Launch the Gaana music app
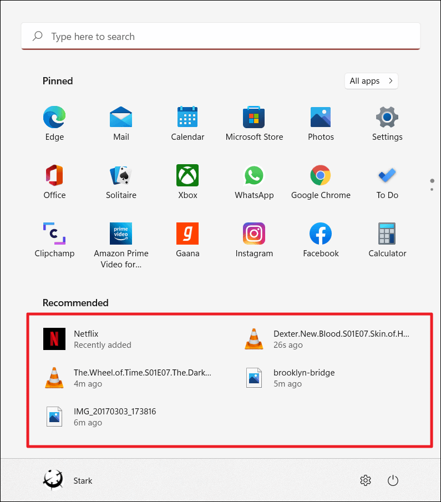Screen dimensions: 441x502 click(187, 240)
